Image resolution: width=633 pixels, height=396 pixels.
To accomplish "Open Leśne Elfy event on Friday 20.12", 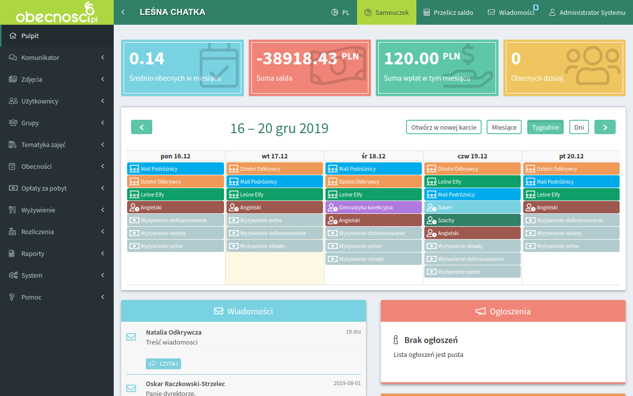I will (x=571, y=195).
